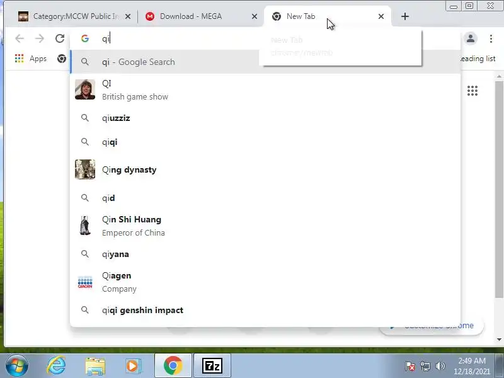Open the Google apps grid icon
The image size is (504, 378).
pos(472,91)
